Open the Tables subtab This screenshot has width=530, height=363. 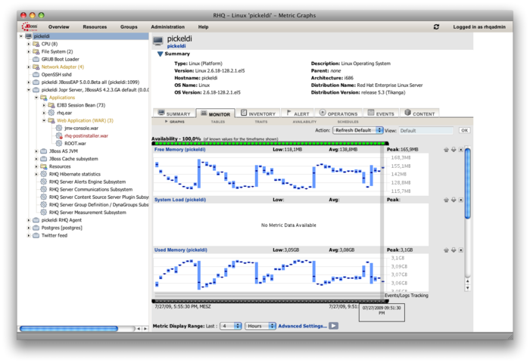coord(218,122)
